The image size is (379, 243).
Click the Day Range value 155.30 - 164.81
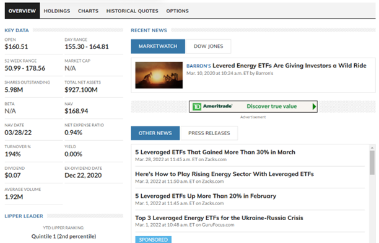[87, 46]
